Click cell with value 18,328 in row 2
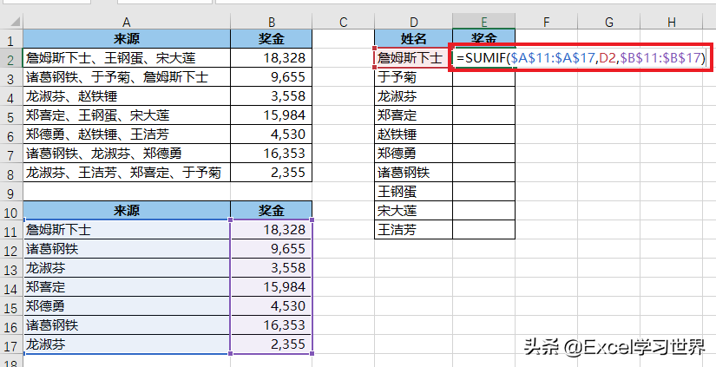Screen dimensions: 716x367 tap(272, 58)
